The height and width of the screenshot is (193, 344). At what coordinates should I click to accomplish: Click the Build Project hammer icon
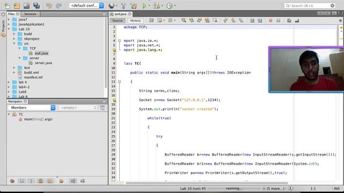click(x=123, y=6)
